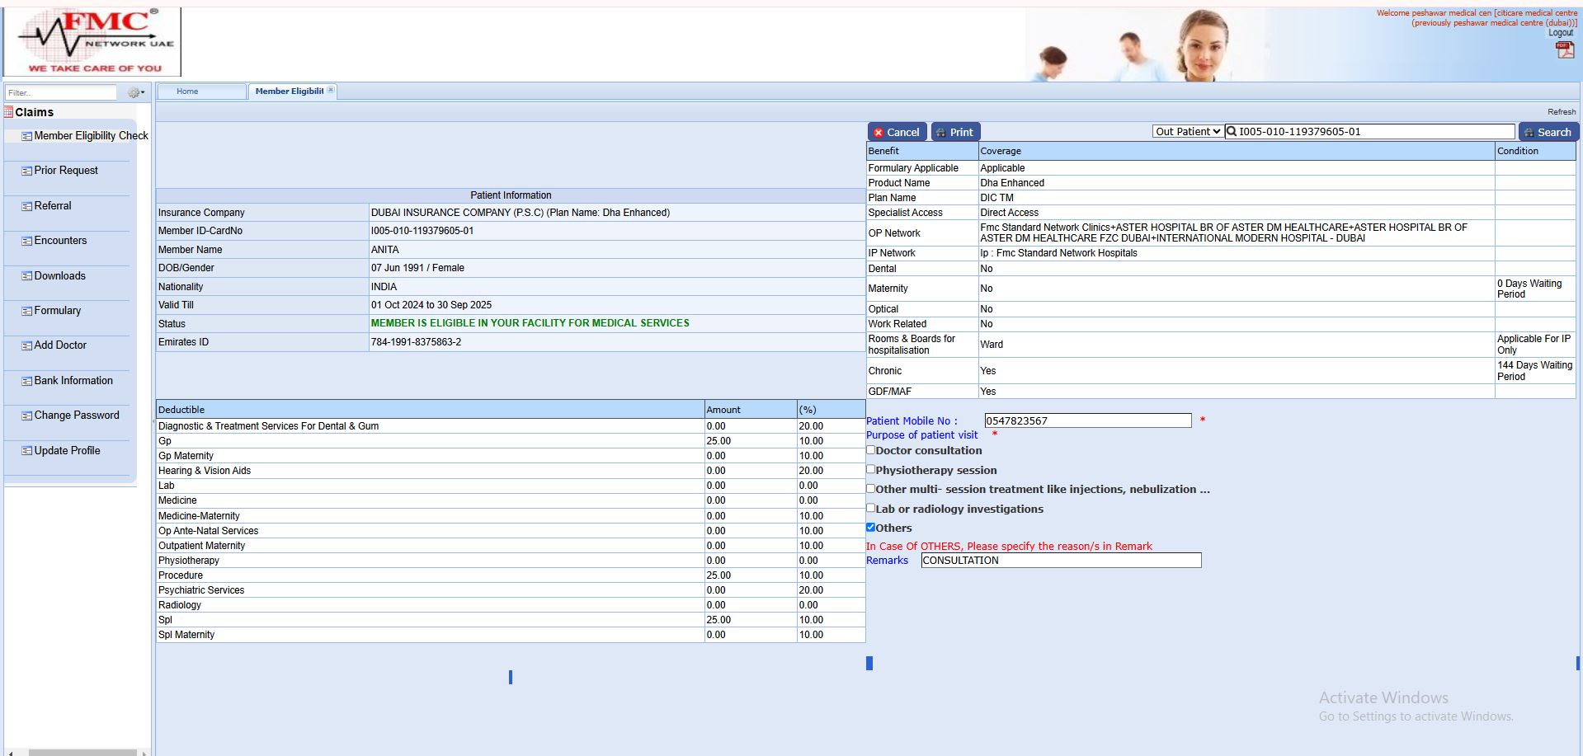Enable the Physiotherapy session checkbox
The width and height of the screenshot is (1583, 756).
(x=870, y=469)
